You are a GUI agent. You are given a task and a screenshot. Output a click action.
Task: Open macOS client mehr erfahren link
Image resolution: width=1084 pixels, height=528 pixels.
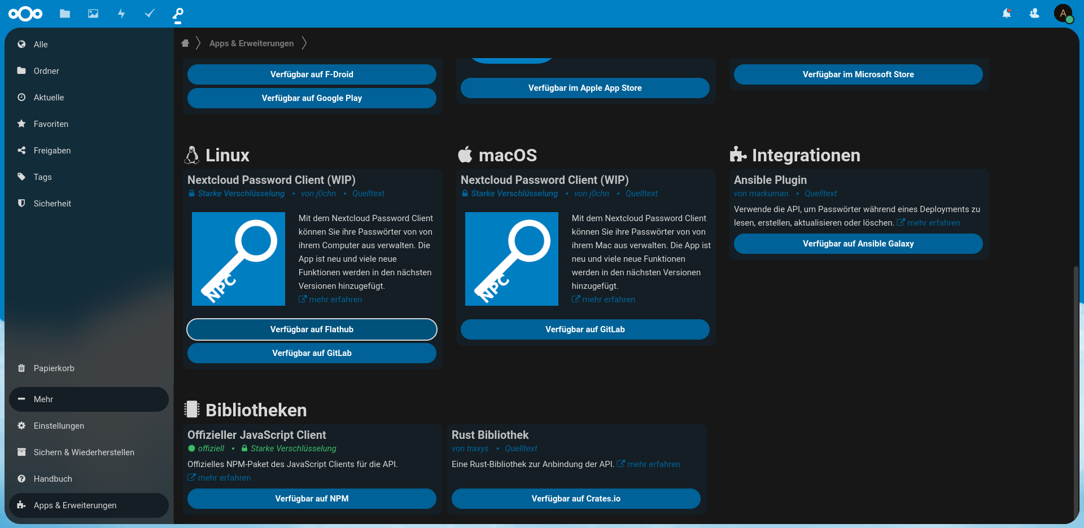coord(604,300)
